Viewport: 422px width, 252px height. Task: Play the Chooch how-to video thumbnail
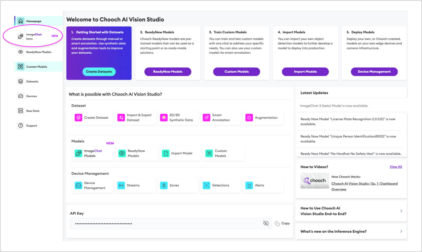coord(315,181)
